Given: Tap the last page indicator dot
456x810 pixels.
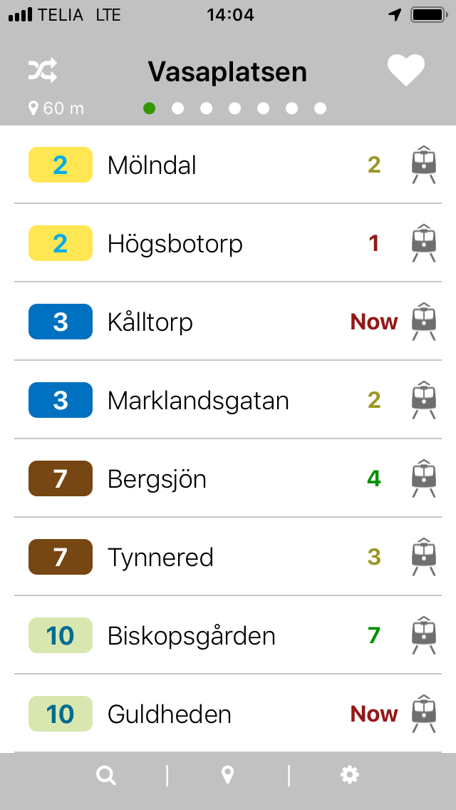Looking at the screenshot, I should pos(321,108).
